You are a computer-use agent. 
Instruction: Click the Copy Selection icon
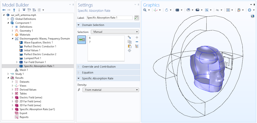[130, 42]
